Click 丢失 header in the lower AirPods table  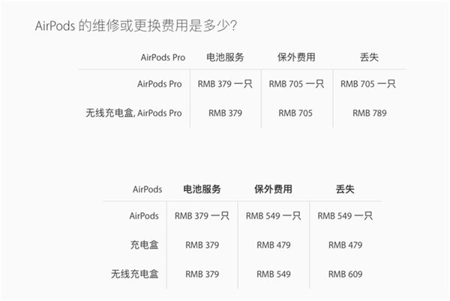click(x=346, y=189)
